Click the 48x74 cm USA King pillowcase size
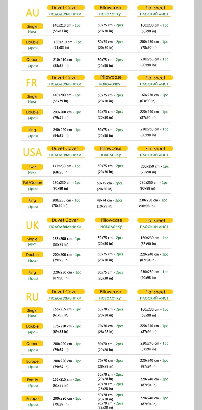 104,200
